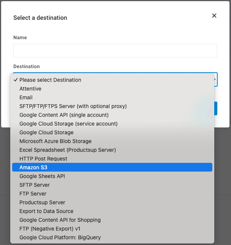Viewport: 231px width, 245px height.
Task: Close the Select a destination dialog
Action: click(214, 16)
